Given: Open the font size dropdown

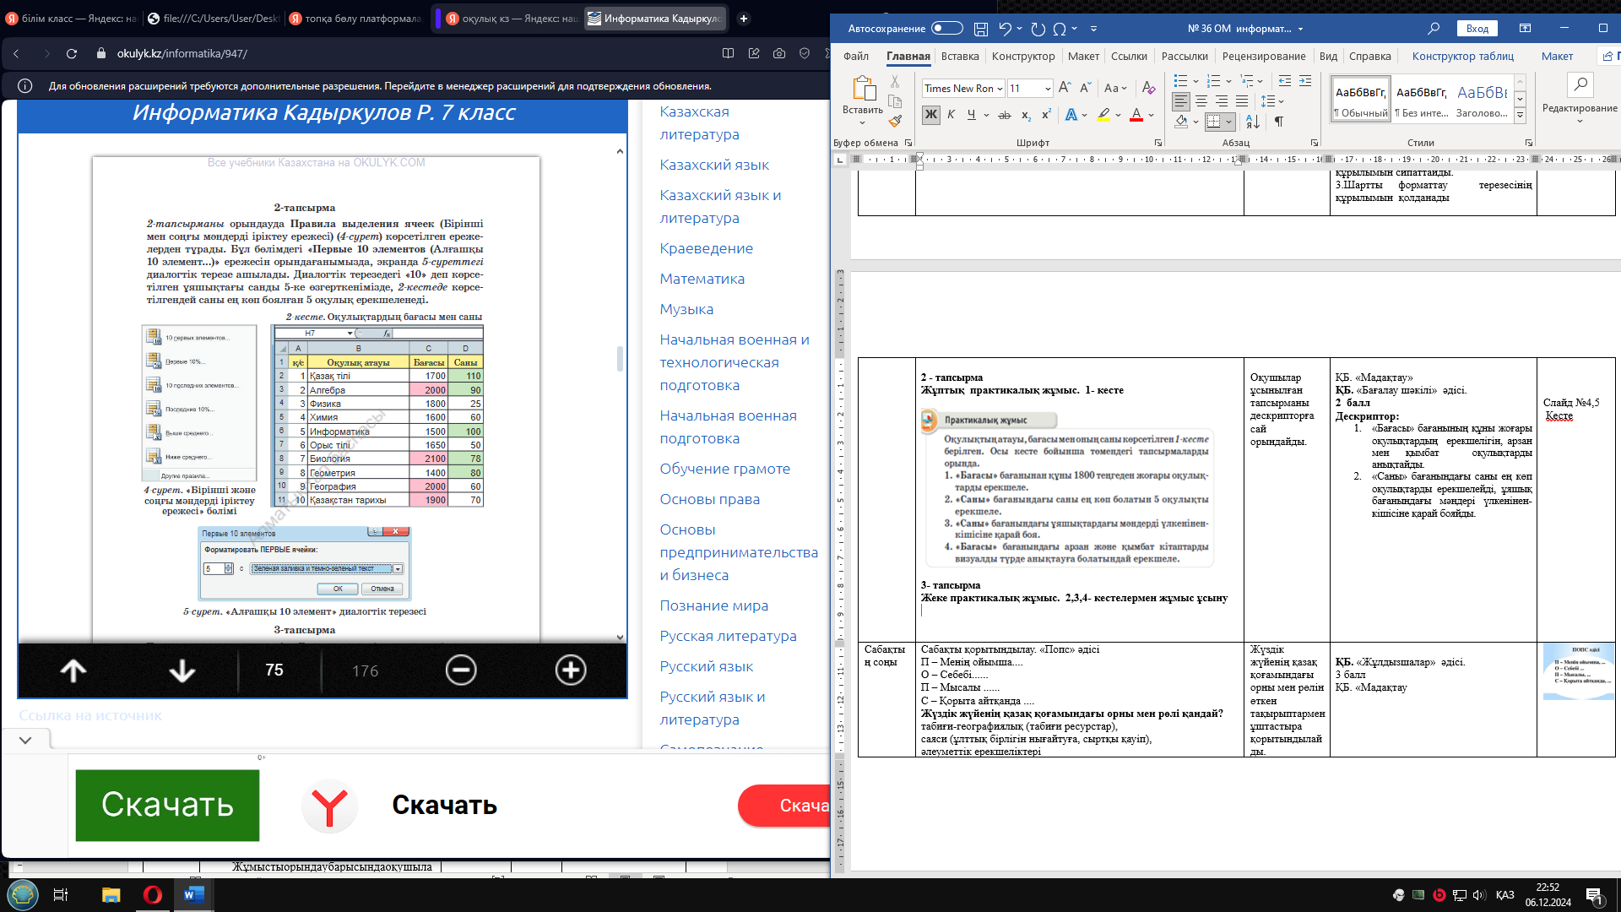Looking at the screenshot, I should pyautogui.click(x=1048, y=89).
